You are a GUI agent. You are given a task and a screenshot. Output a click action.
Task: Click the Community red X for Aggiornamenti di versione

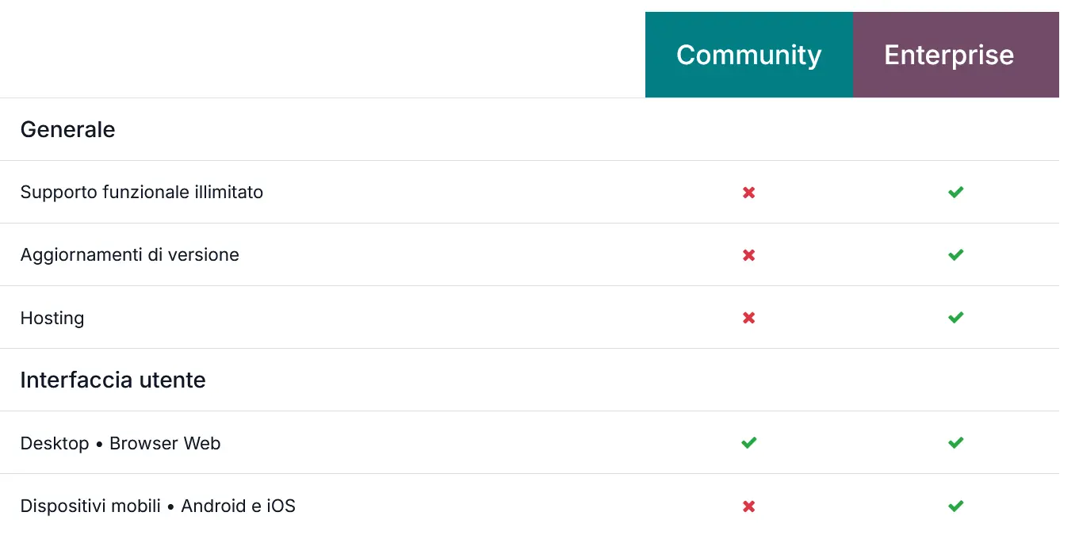[x=748, y=254]
